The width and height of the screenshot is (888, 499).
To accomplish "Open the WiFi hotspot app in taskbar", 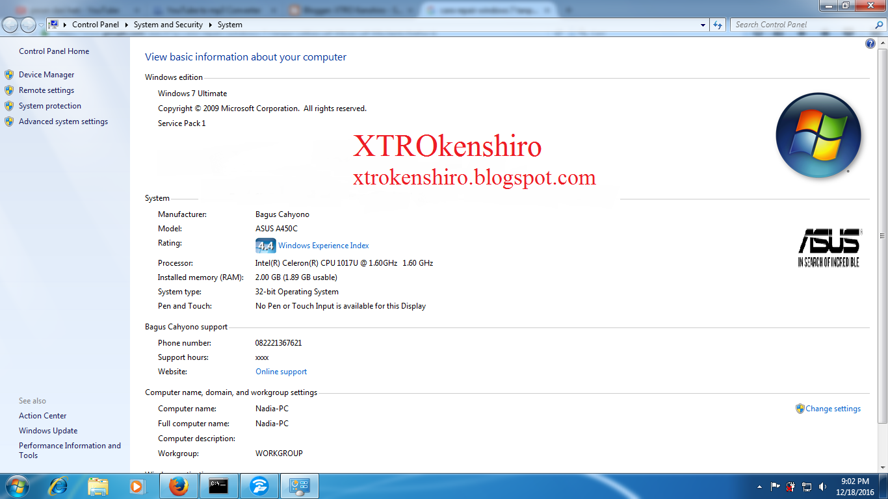I will pos(259,486).
